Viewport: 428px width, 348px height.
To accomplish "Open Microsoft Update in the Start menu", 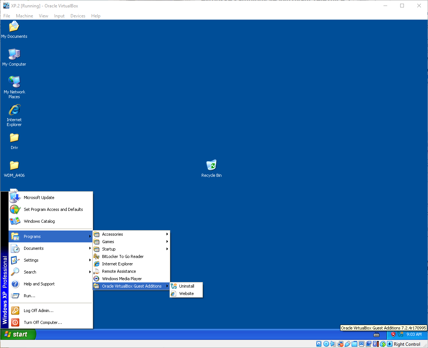I will coord(51,198).
